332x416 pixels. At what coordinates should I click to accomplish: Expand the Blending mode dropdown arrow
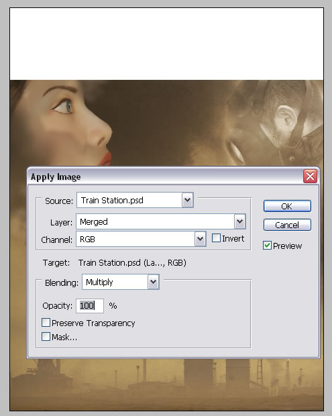[154, 282]
